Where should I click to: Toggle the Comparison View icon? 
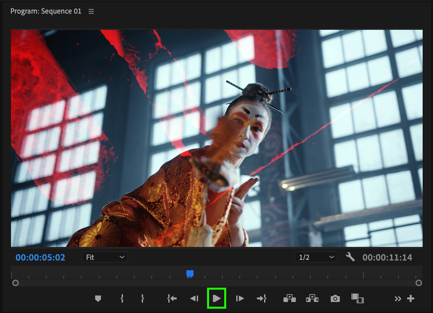[x=358, y=298]
